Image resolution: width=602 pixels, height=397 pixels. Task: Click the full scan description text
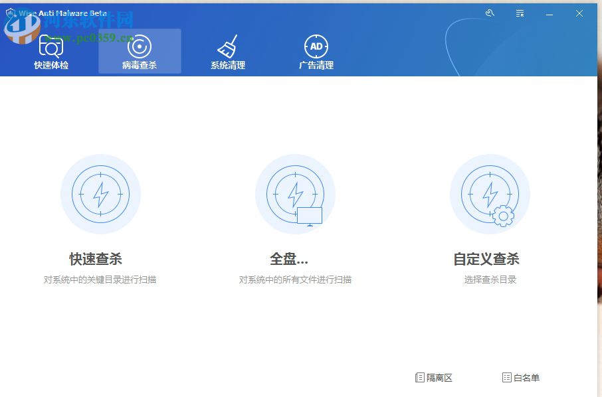(295, 279)
